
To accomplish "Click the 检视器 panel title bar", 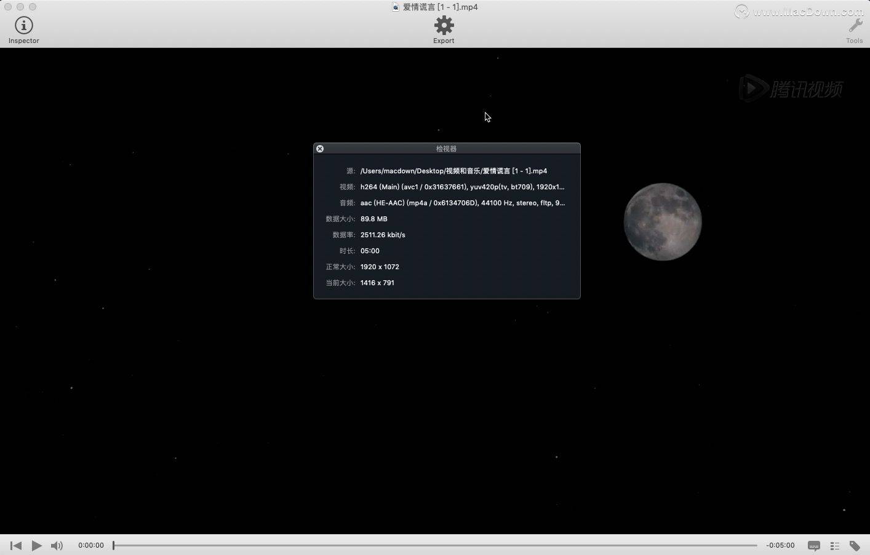I will click(447, 149).
